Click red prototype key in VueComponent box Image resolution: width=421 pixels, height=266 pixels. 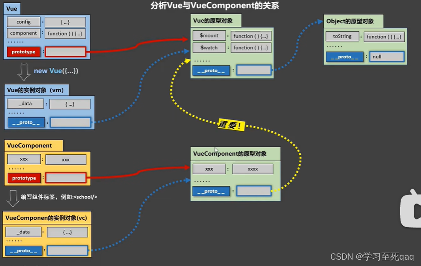point(24,178)
